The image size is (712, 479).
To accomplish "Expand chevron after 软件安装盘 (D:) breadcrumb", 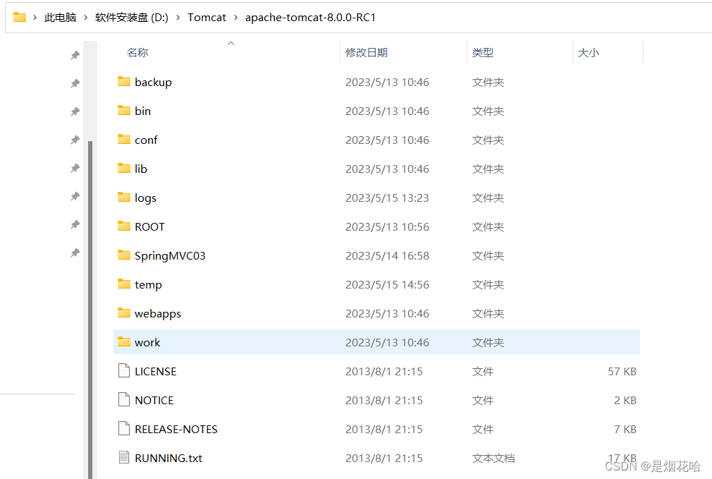I will click(x=178, y=18).
